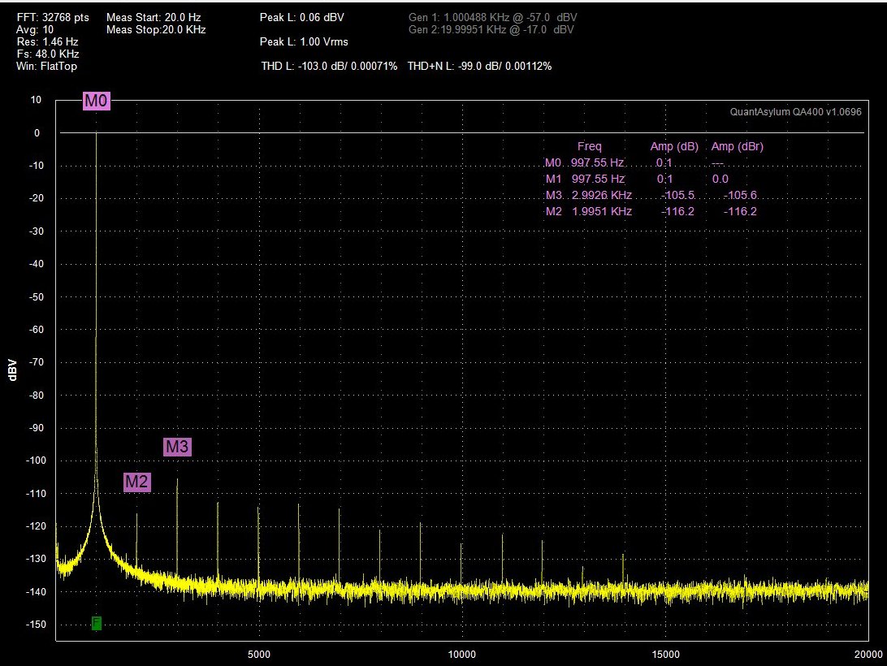Click the 'Freq' column header
Viewport: 887px width, 666px height.
pos(590,146)
